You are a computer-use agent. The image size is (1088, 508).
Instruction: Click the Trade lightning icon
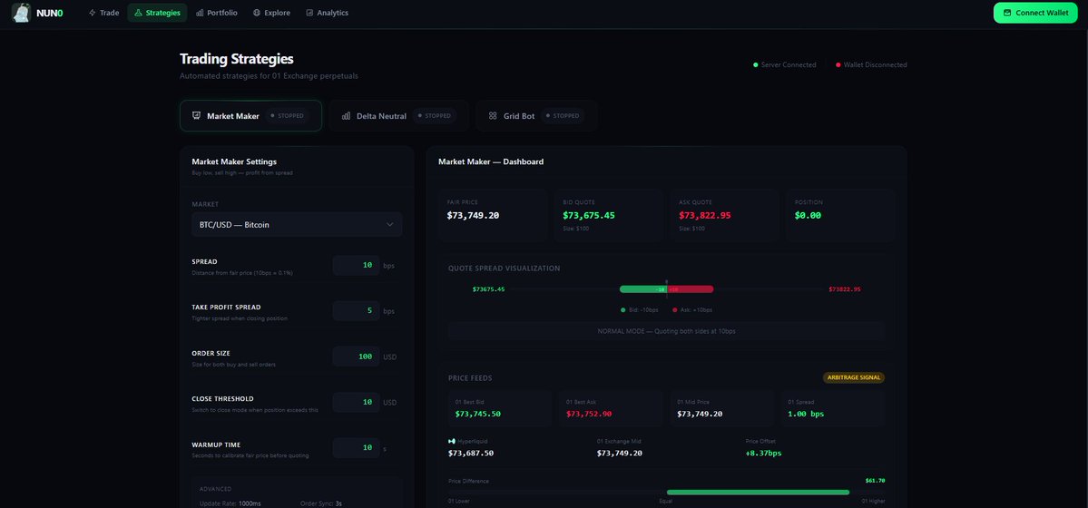[x=93, y=13]
